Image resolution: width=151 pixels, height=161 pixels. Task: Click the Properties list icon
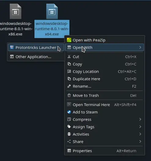pos(69,151)
